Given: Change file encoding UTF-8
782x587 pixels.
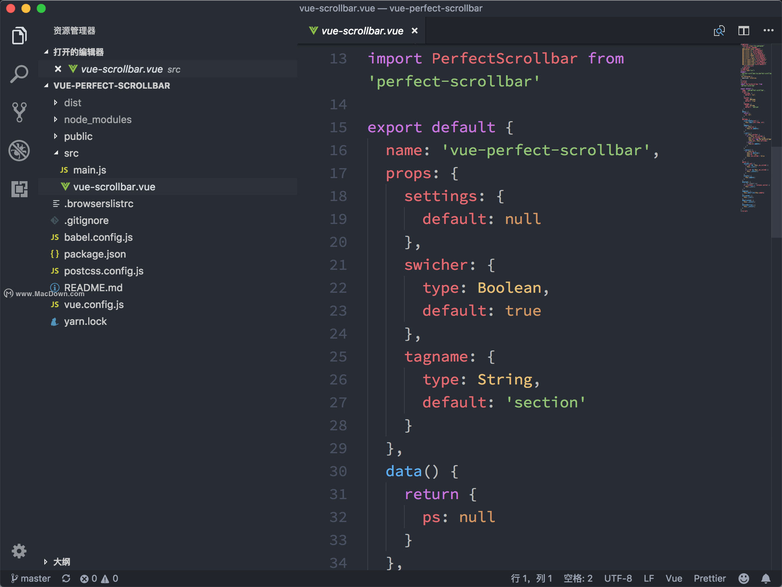Looking at the screenshot, I should [x=618, y=578].
